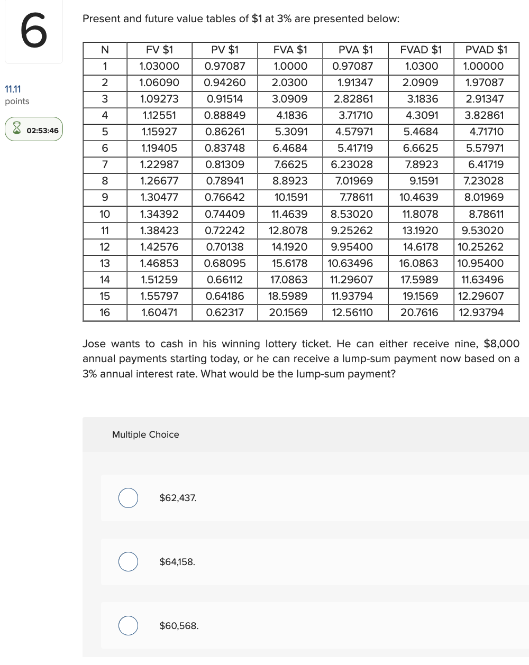Screen dimensions: 529x665
Task: Select the $64,158 answer option
Action: [x=128, y=562]
